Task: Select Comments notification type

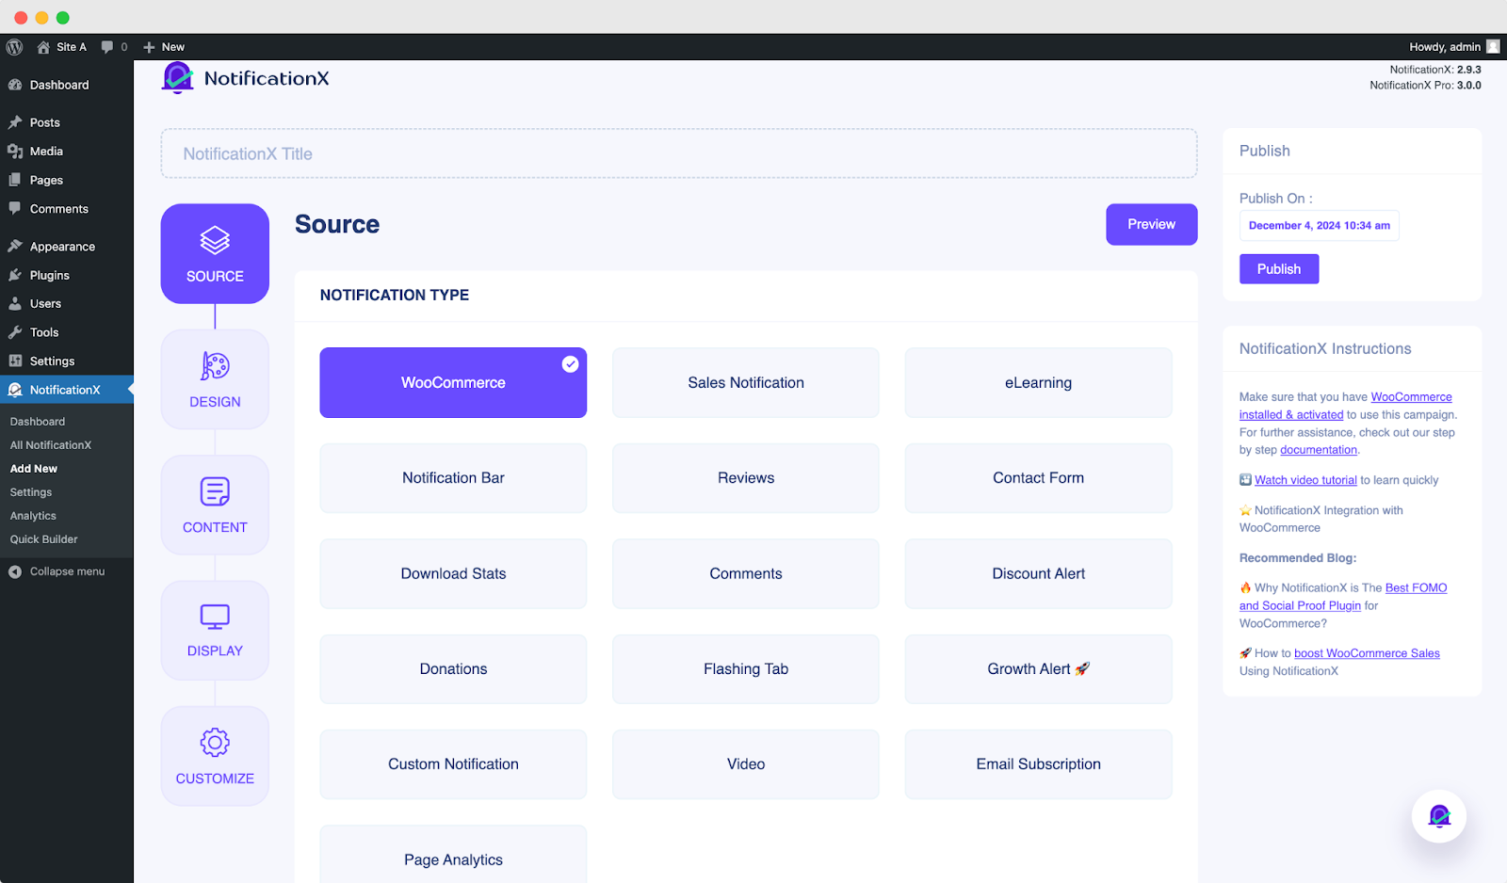Action: coord(746,573)
